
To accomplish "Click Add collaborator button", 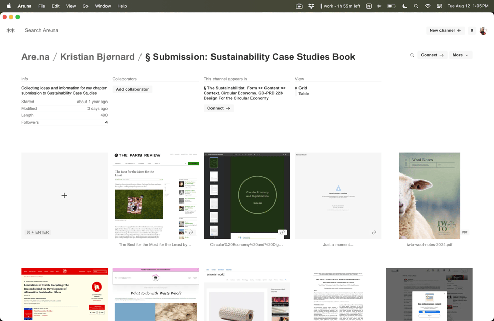I will pyautogui.click(x=132, y=89).
